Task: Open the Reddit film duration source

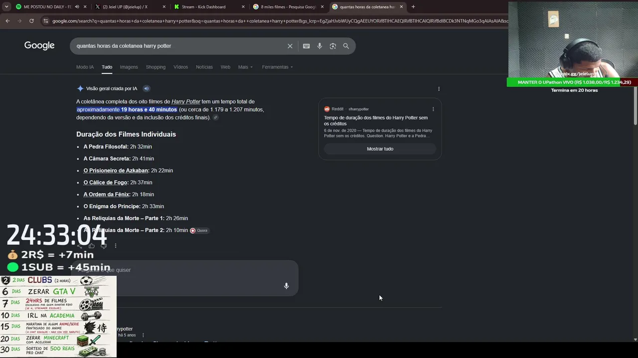Action: (x=376, y=121)
